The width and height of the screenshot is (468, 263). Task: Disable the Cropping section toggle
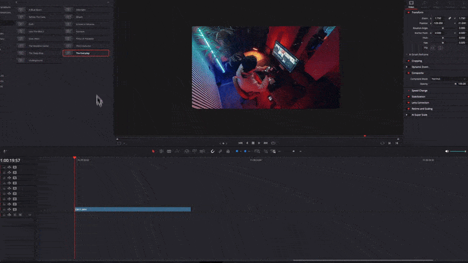408,61
